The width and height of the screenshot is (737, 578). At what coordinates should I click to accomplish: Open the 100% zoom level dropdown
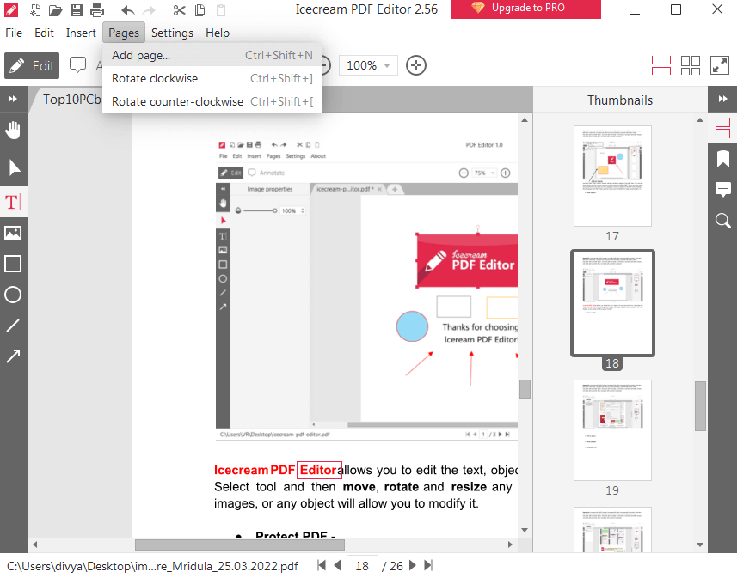click(x=368, y=65)
